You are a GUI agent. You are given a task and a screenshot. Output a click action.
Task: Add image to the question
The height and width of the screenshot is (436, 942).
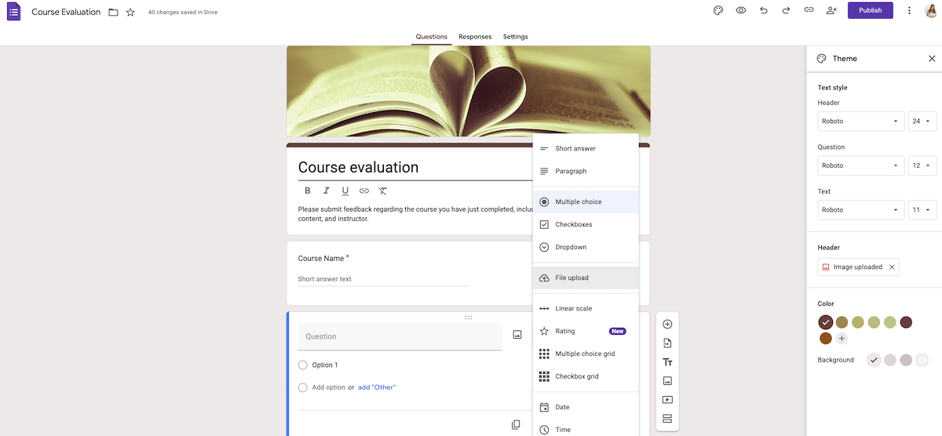coord(517,335)
